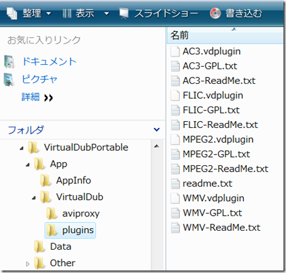The width and height of the screenshot is (286, 273).
Task: Select the MPEG2-ReadMe.txt file
Action: [x=226, y=169]
